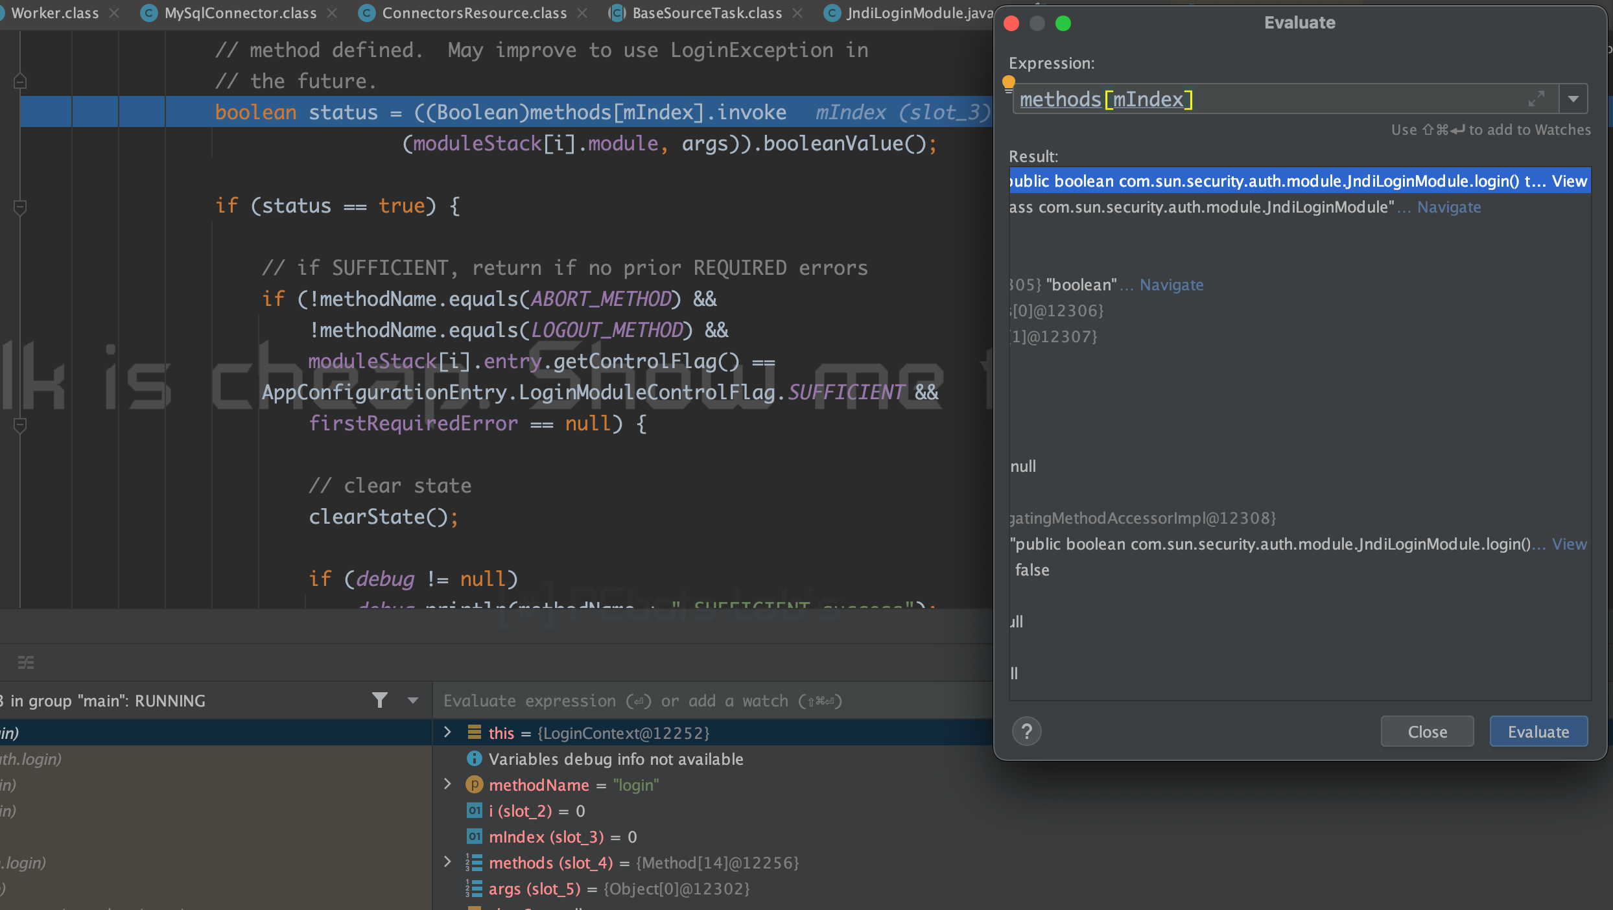Screen dimensions: 1613x910
Task: Open help with question mark button
Action: coord(1027,732)
